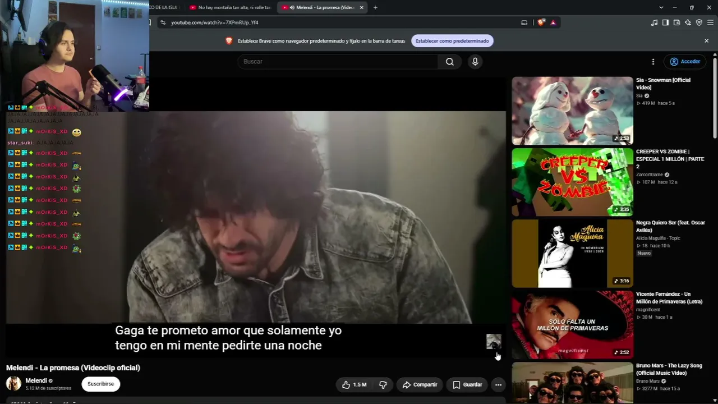This screenshot has height=404, width=718.
Task: Open Brave Leo AI sparkle icon
Action: click(x=688, y=22)
